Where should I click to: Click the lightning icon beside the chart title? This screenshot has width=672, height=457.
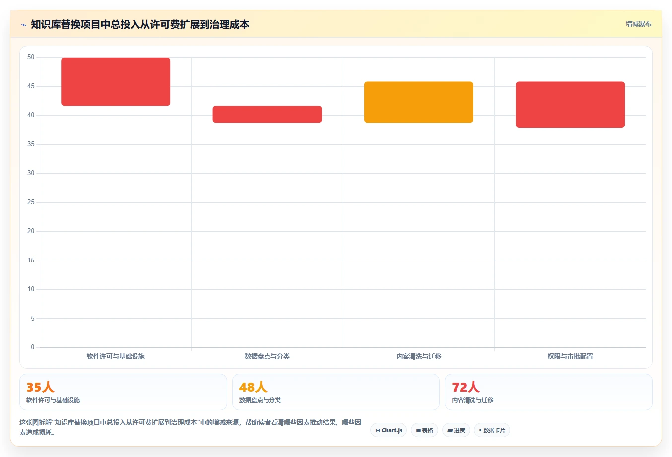click(23, 25)
